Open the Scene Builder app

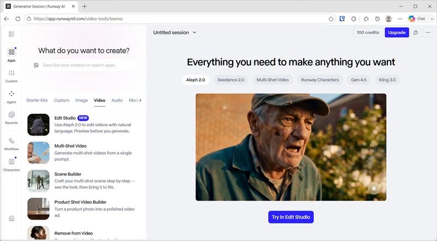point(82,180)
